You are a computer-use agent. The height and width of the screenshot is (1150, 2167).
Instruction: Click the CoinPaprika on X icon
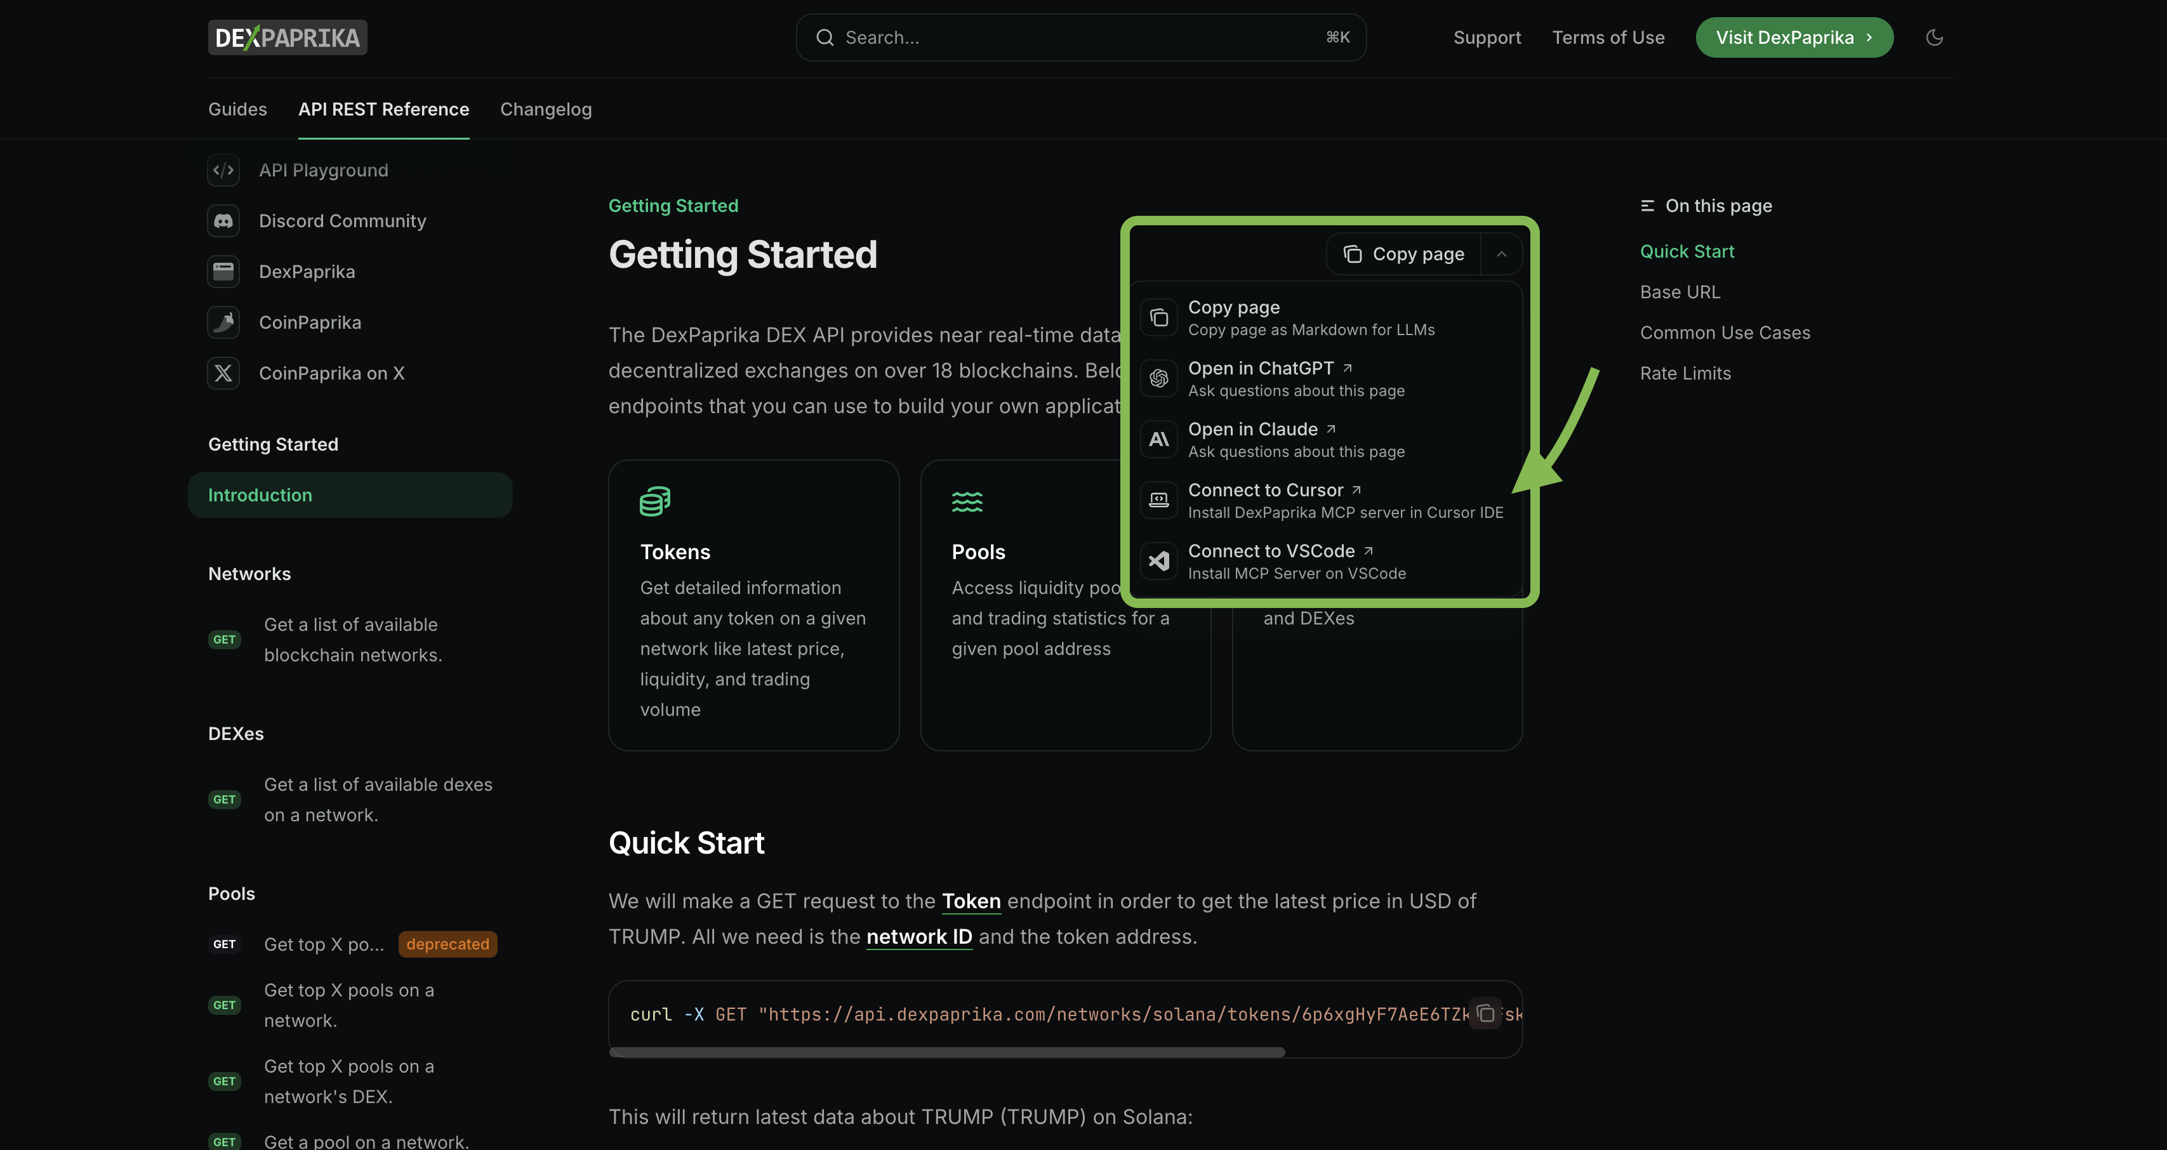coord(223,373)
